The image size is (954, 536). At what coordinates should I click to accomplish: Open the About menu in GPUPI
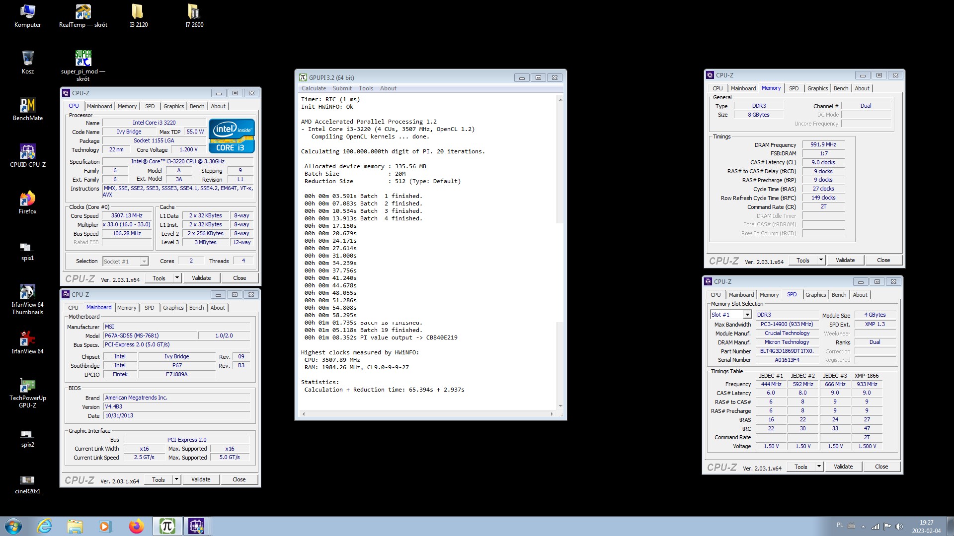[x=388, y=88]
